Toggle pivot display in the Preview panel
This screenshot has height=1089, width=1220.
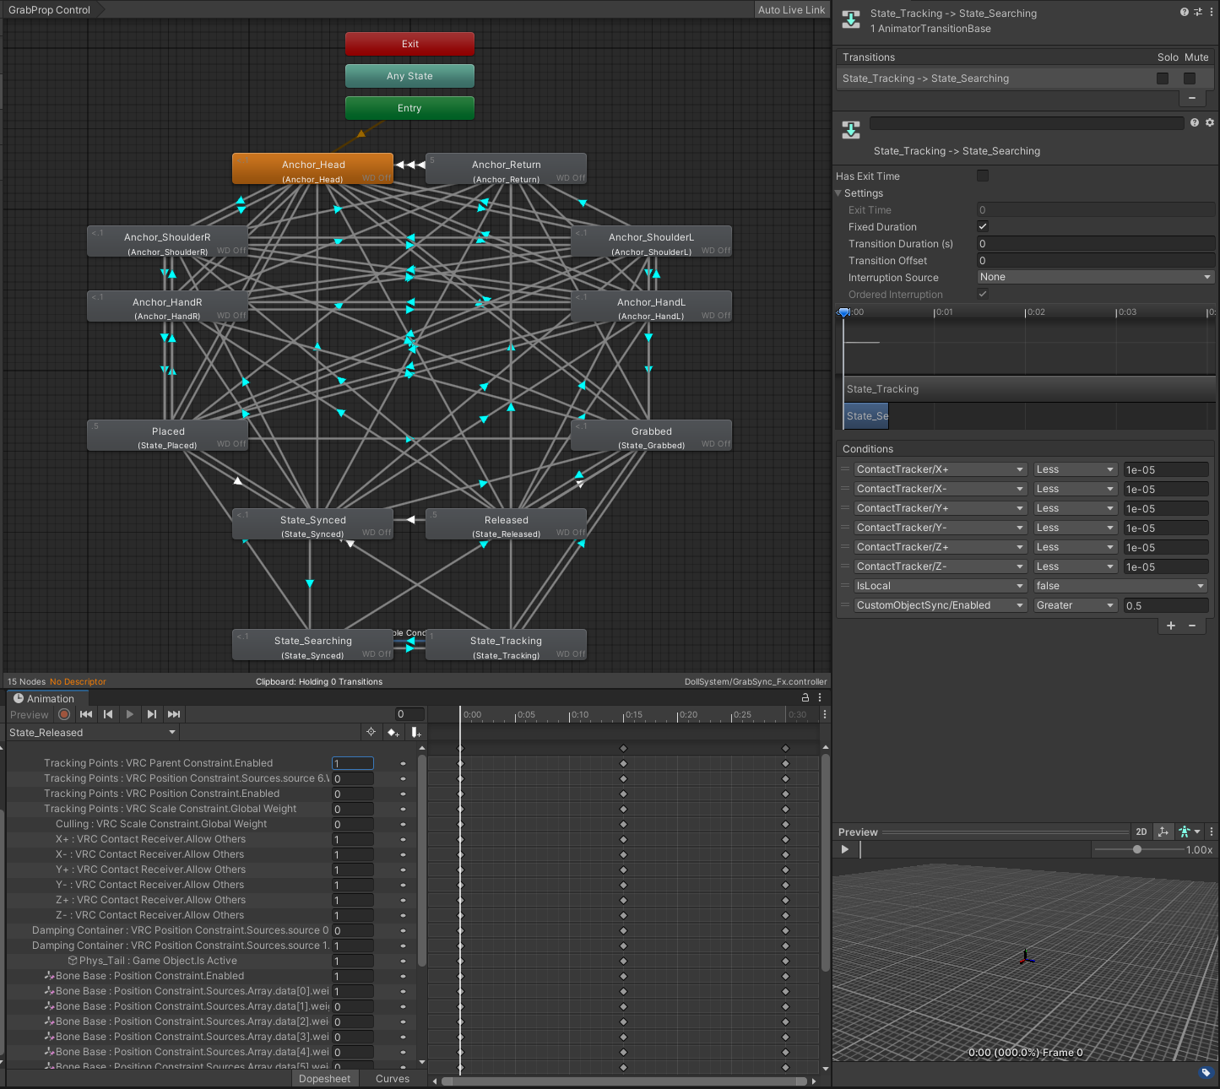1163,832
